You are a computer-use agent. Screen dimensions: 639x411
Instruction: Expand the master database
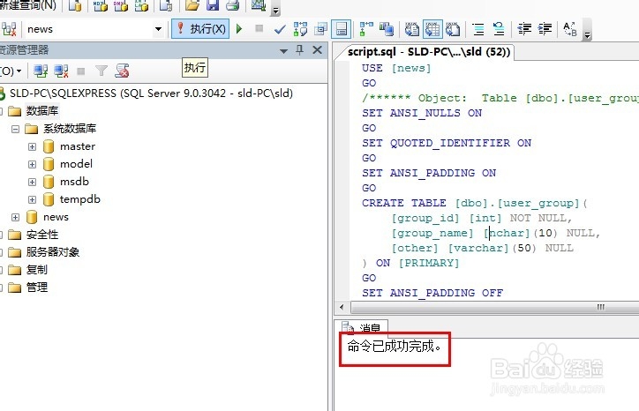point(32,146)
